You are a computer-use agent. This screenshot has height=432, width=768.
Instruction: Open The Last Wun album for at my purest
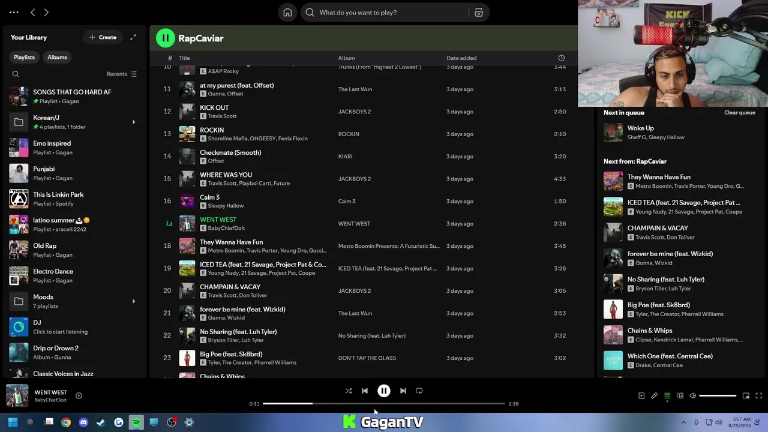click(x=355, y=89)
